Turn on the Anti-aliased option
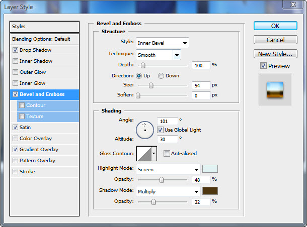This screenshot has width=307, height=227. [167, 154]
